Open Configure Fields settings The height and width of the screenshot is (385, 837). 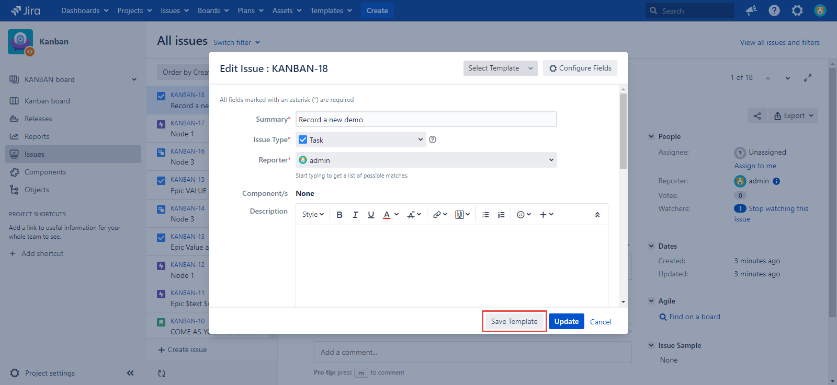580,68
